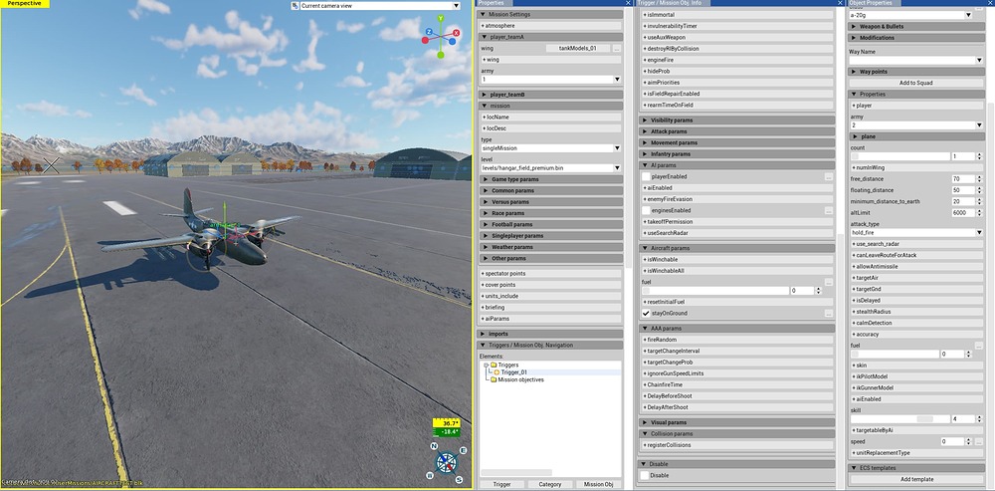Enable the playerEnabled checkbox
The width and height of the screenshot is (995, 491).
[646, 176]
